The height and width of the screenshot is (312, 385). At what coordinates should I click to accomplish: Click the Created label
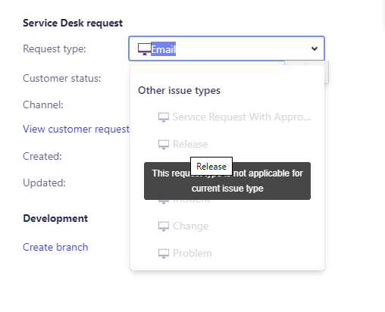[42, 156]
